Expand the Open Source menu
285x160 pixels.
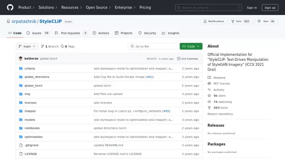pos(98,7)
